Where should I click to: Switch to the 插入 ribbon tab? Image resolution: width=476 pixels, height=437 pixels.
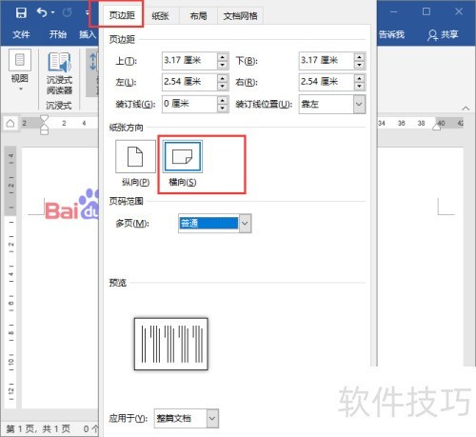[x=88, y=34]
